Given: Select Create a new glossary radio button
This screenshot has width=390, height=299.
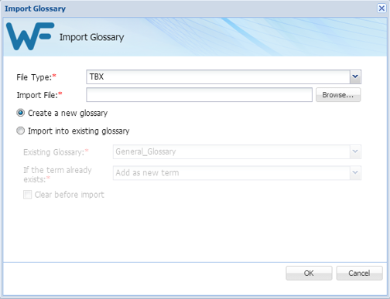Looking at the screenshot, I should (21, 113).
